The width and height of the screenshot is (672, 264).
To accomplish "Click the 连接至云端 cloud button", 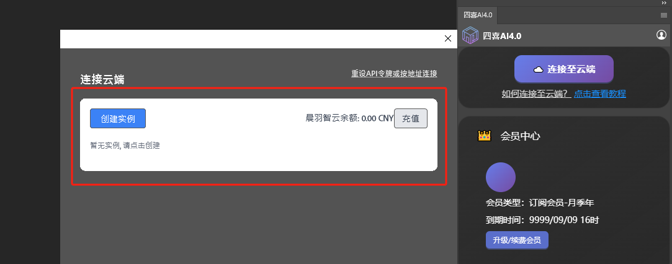I will [564, 69].
